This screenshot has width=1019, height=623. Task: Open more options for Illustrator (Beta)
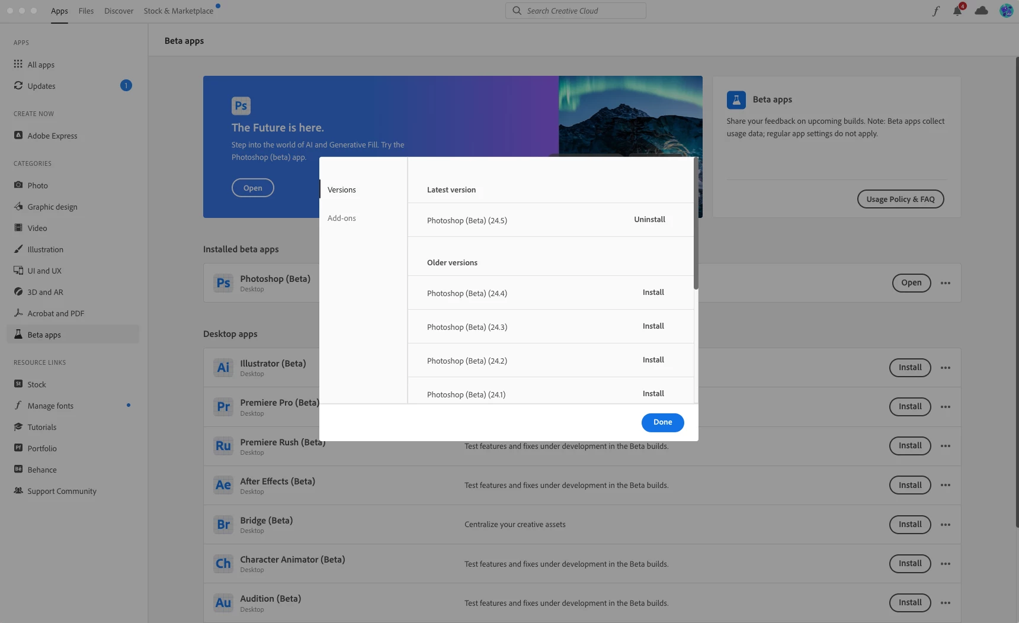(x=946, y=368)
